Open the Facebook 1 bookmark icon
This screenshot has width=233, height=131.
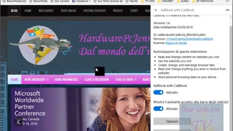click(x=74, y=1)
